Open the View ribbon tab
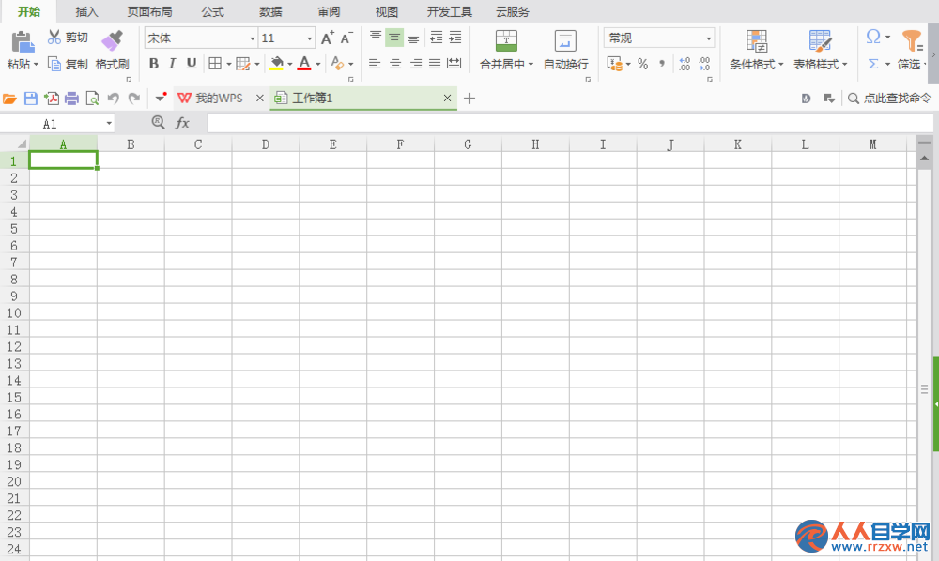Image resolution: width=939 pixels, height=561 pixels. [x=387, y=12]
